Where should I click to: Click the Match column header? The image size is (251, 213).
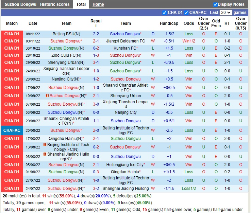pyautogui.click(x=12, y=23)
